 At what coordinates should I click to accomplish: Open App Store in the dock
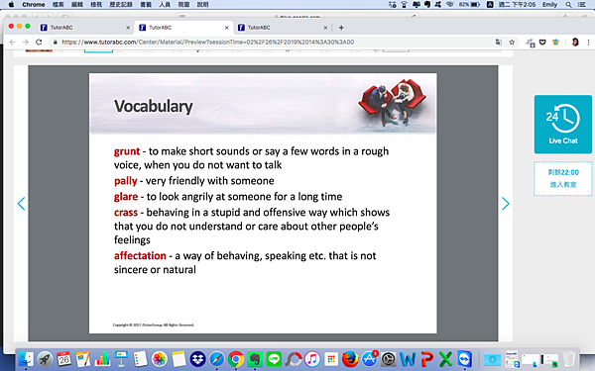pyautogui.click(x=369, y=359)
